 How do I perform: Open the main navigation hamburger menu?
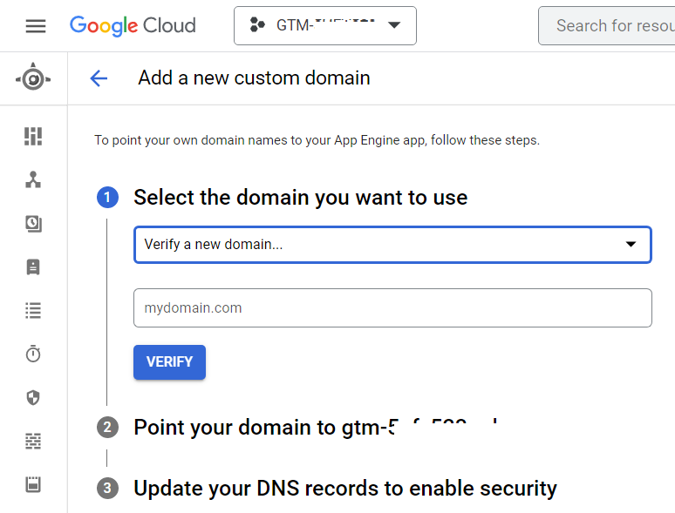coord(36,26)
